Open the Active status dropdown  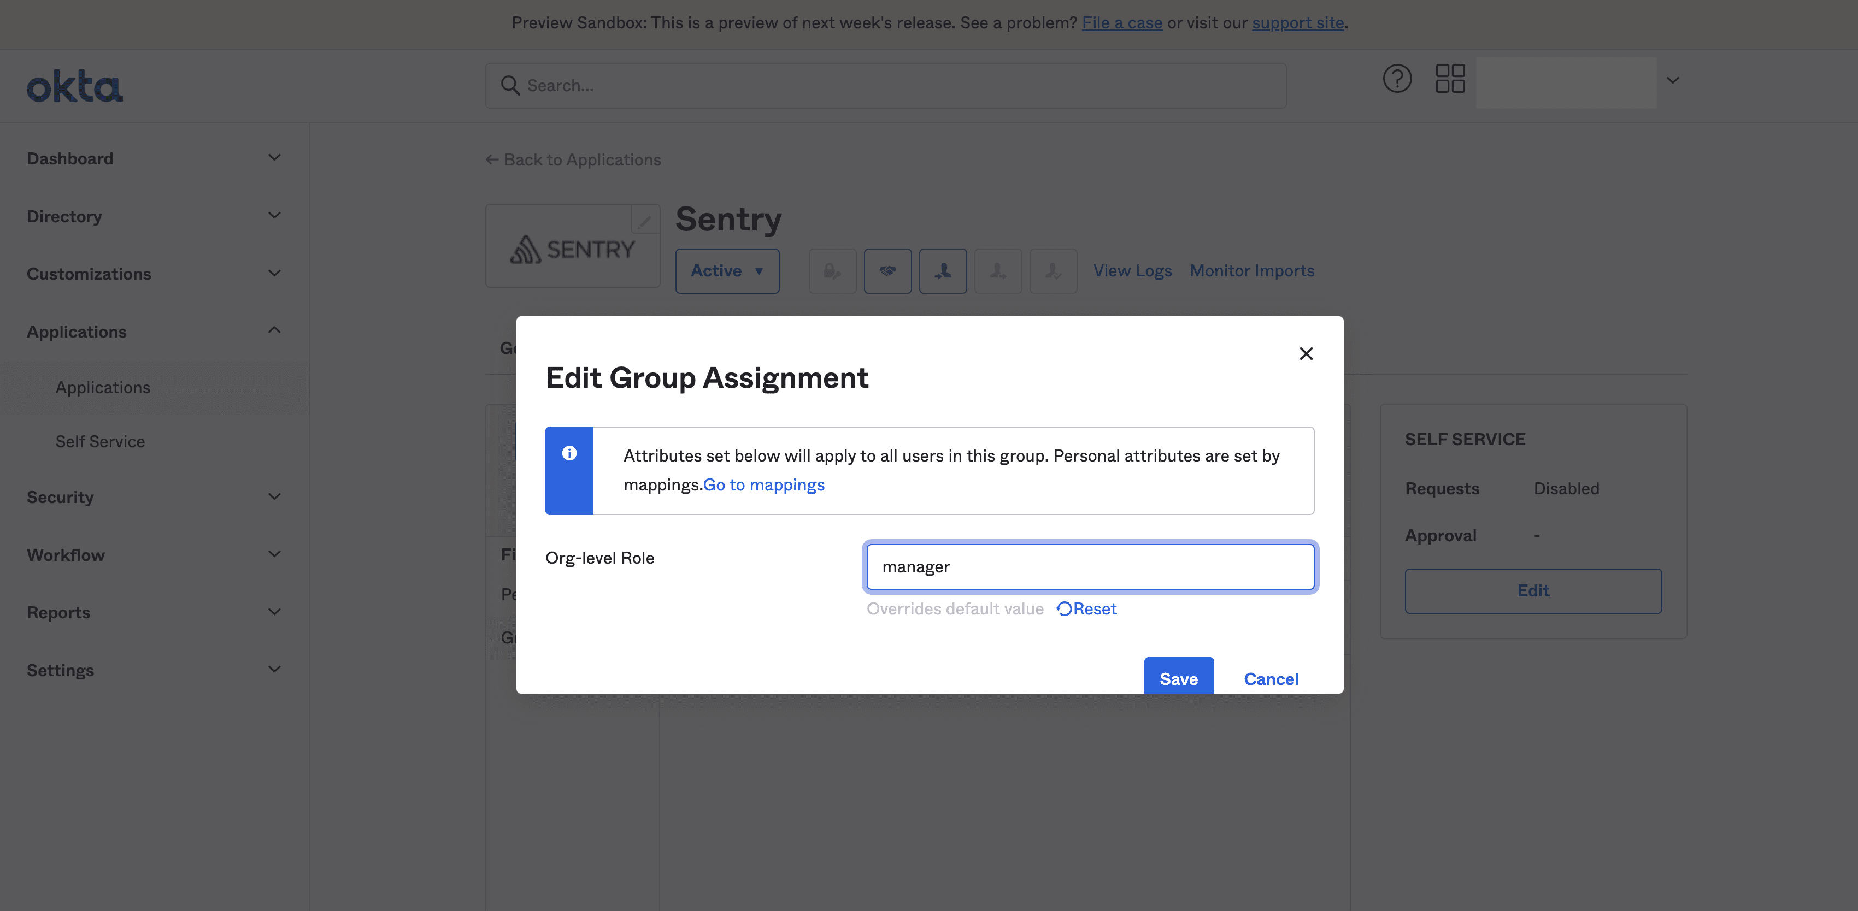(x=726, y=271)
